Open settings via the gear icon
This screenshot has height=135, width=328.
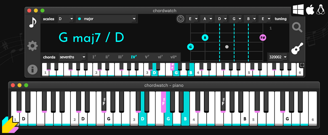[x=32, y=46]
